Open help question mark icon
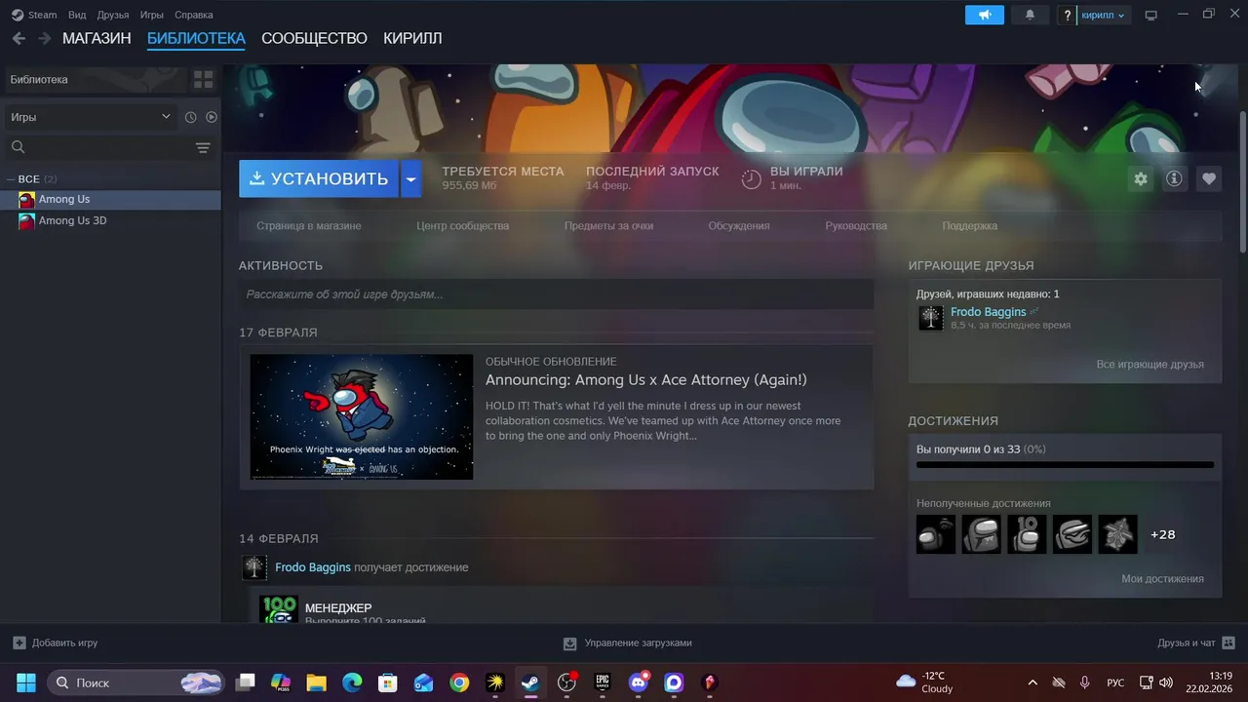1248x702 pixels. [x=1068, y=15]
